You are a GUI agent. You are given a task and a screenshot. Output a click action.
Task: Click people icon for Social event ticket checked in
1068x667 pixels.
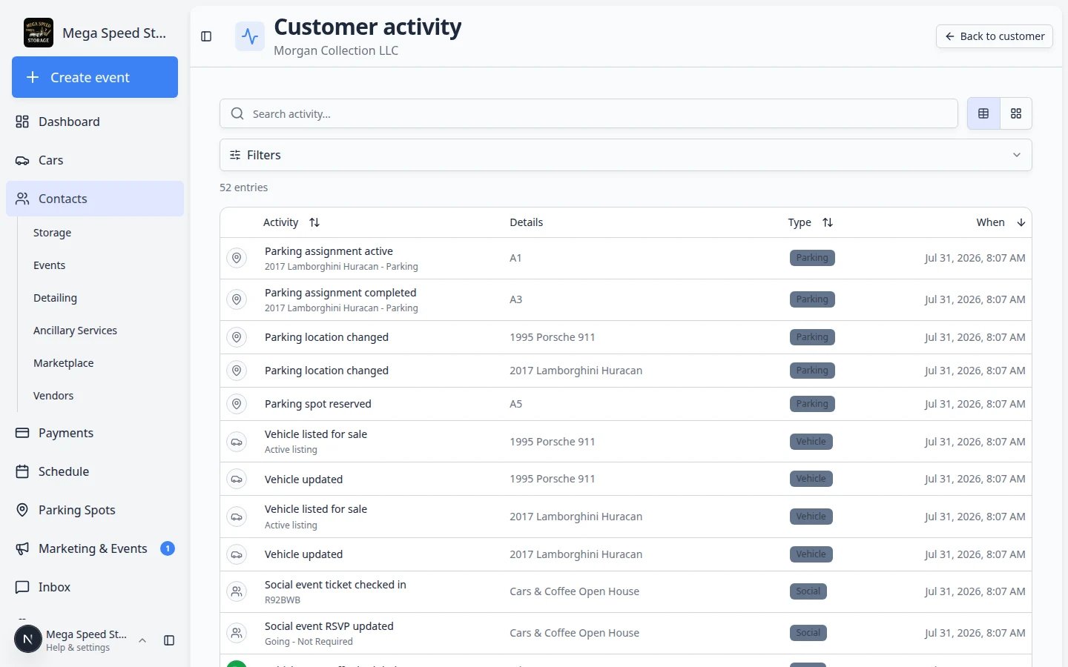click(x=237, y=591)
